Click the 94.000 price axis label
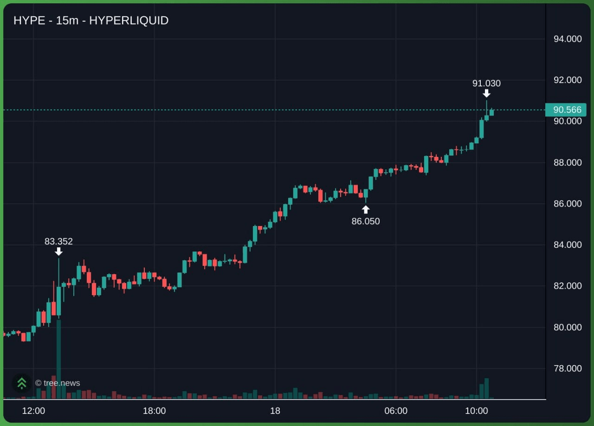The height and width of the screenshot is (426, 594). 568,39
